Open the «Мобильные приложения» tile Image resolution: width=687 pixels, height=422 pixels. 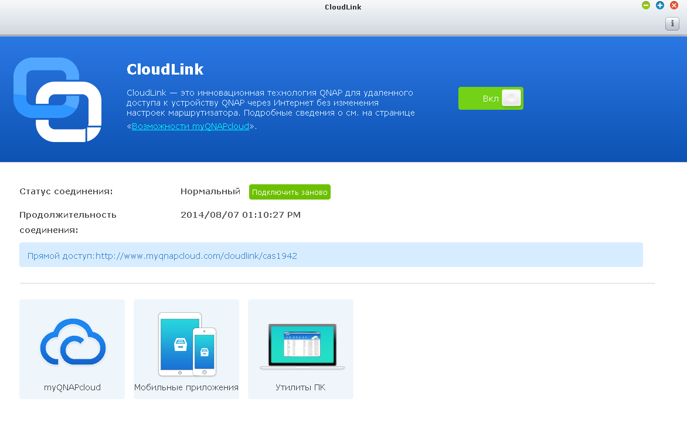coord(186,349)
